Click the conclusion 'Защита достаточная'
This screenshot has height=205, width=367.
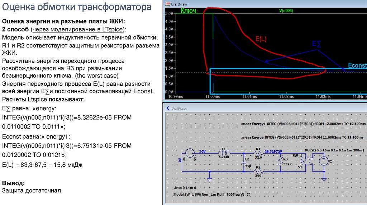(x=32, y=191)
